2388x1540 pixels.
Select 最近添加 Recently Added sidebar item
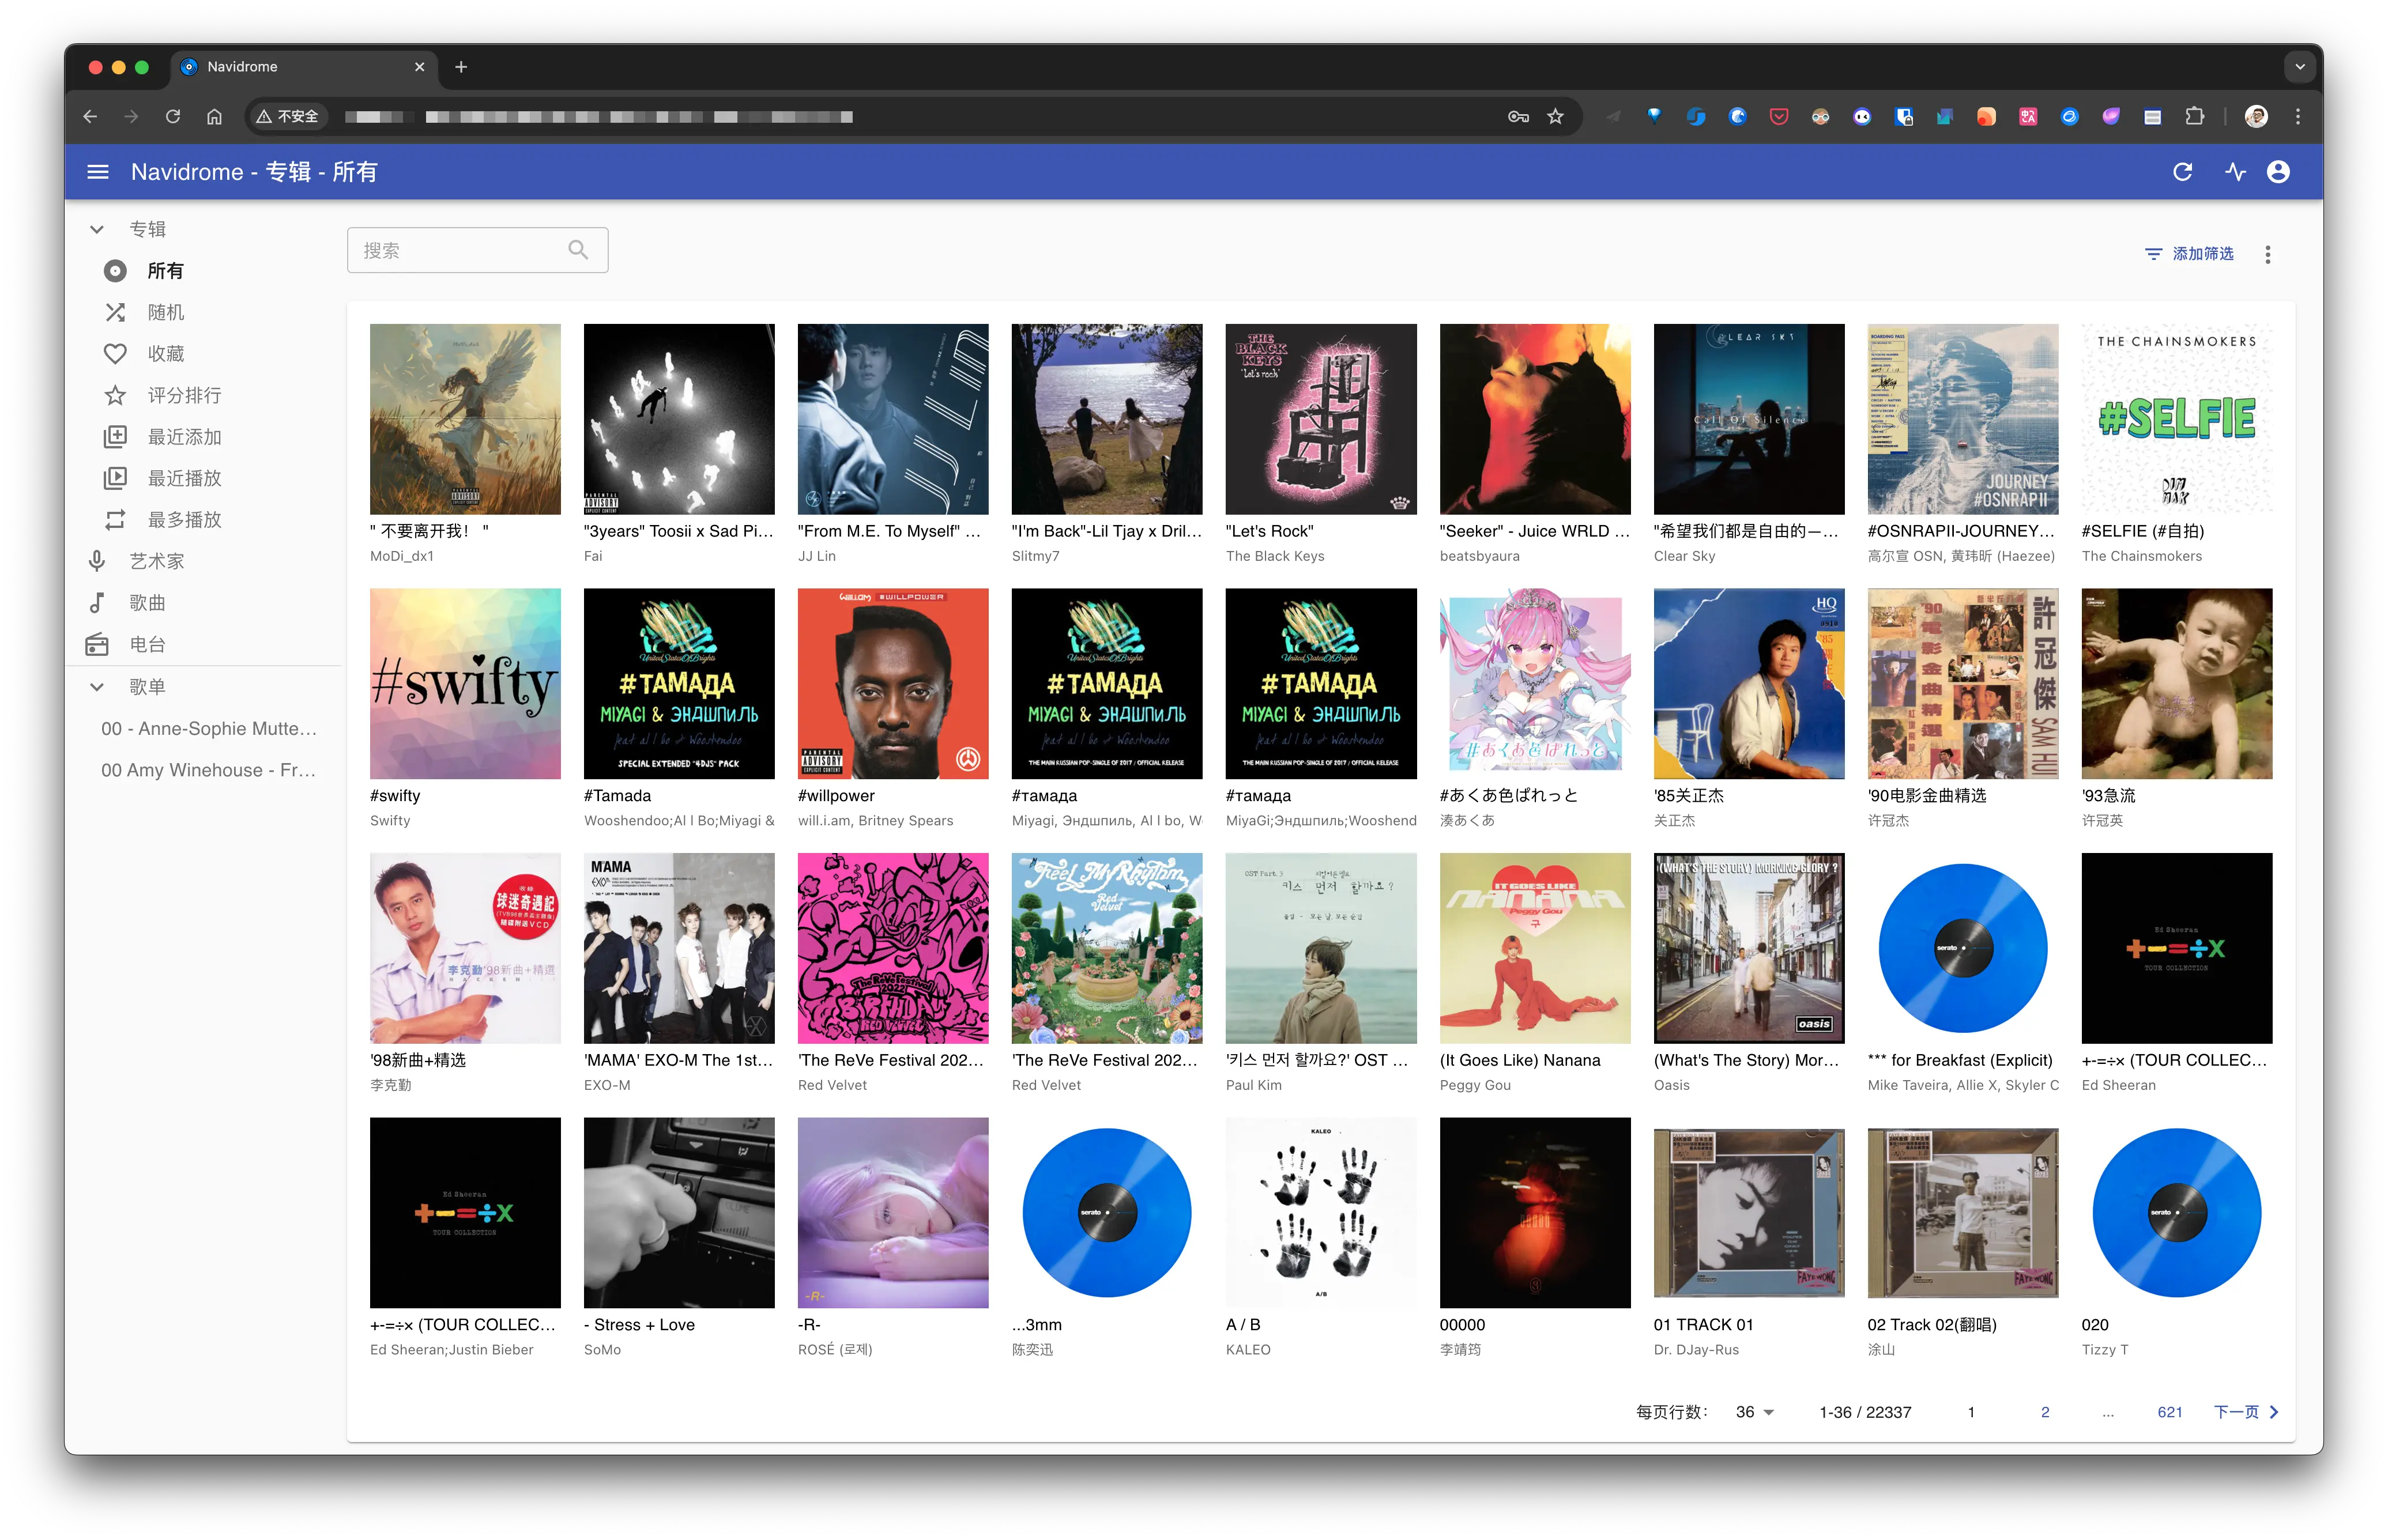click(x=185, y=437)
